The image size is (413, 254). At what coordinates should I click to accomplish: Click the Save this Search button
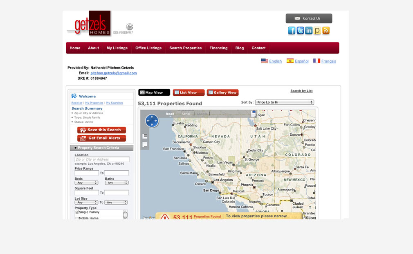point(101,130)
